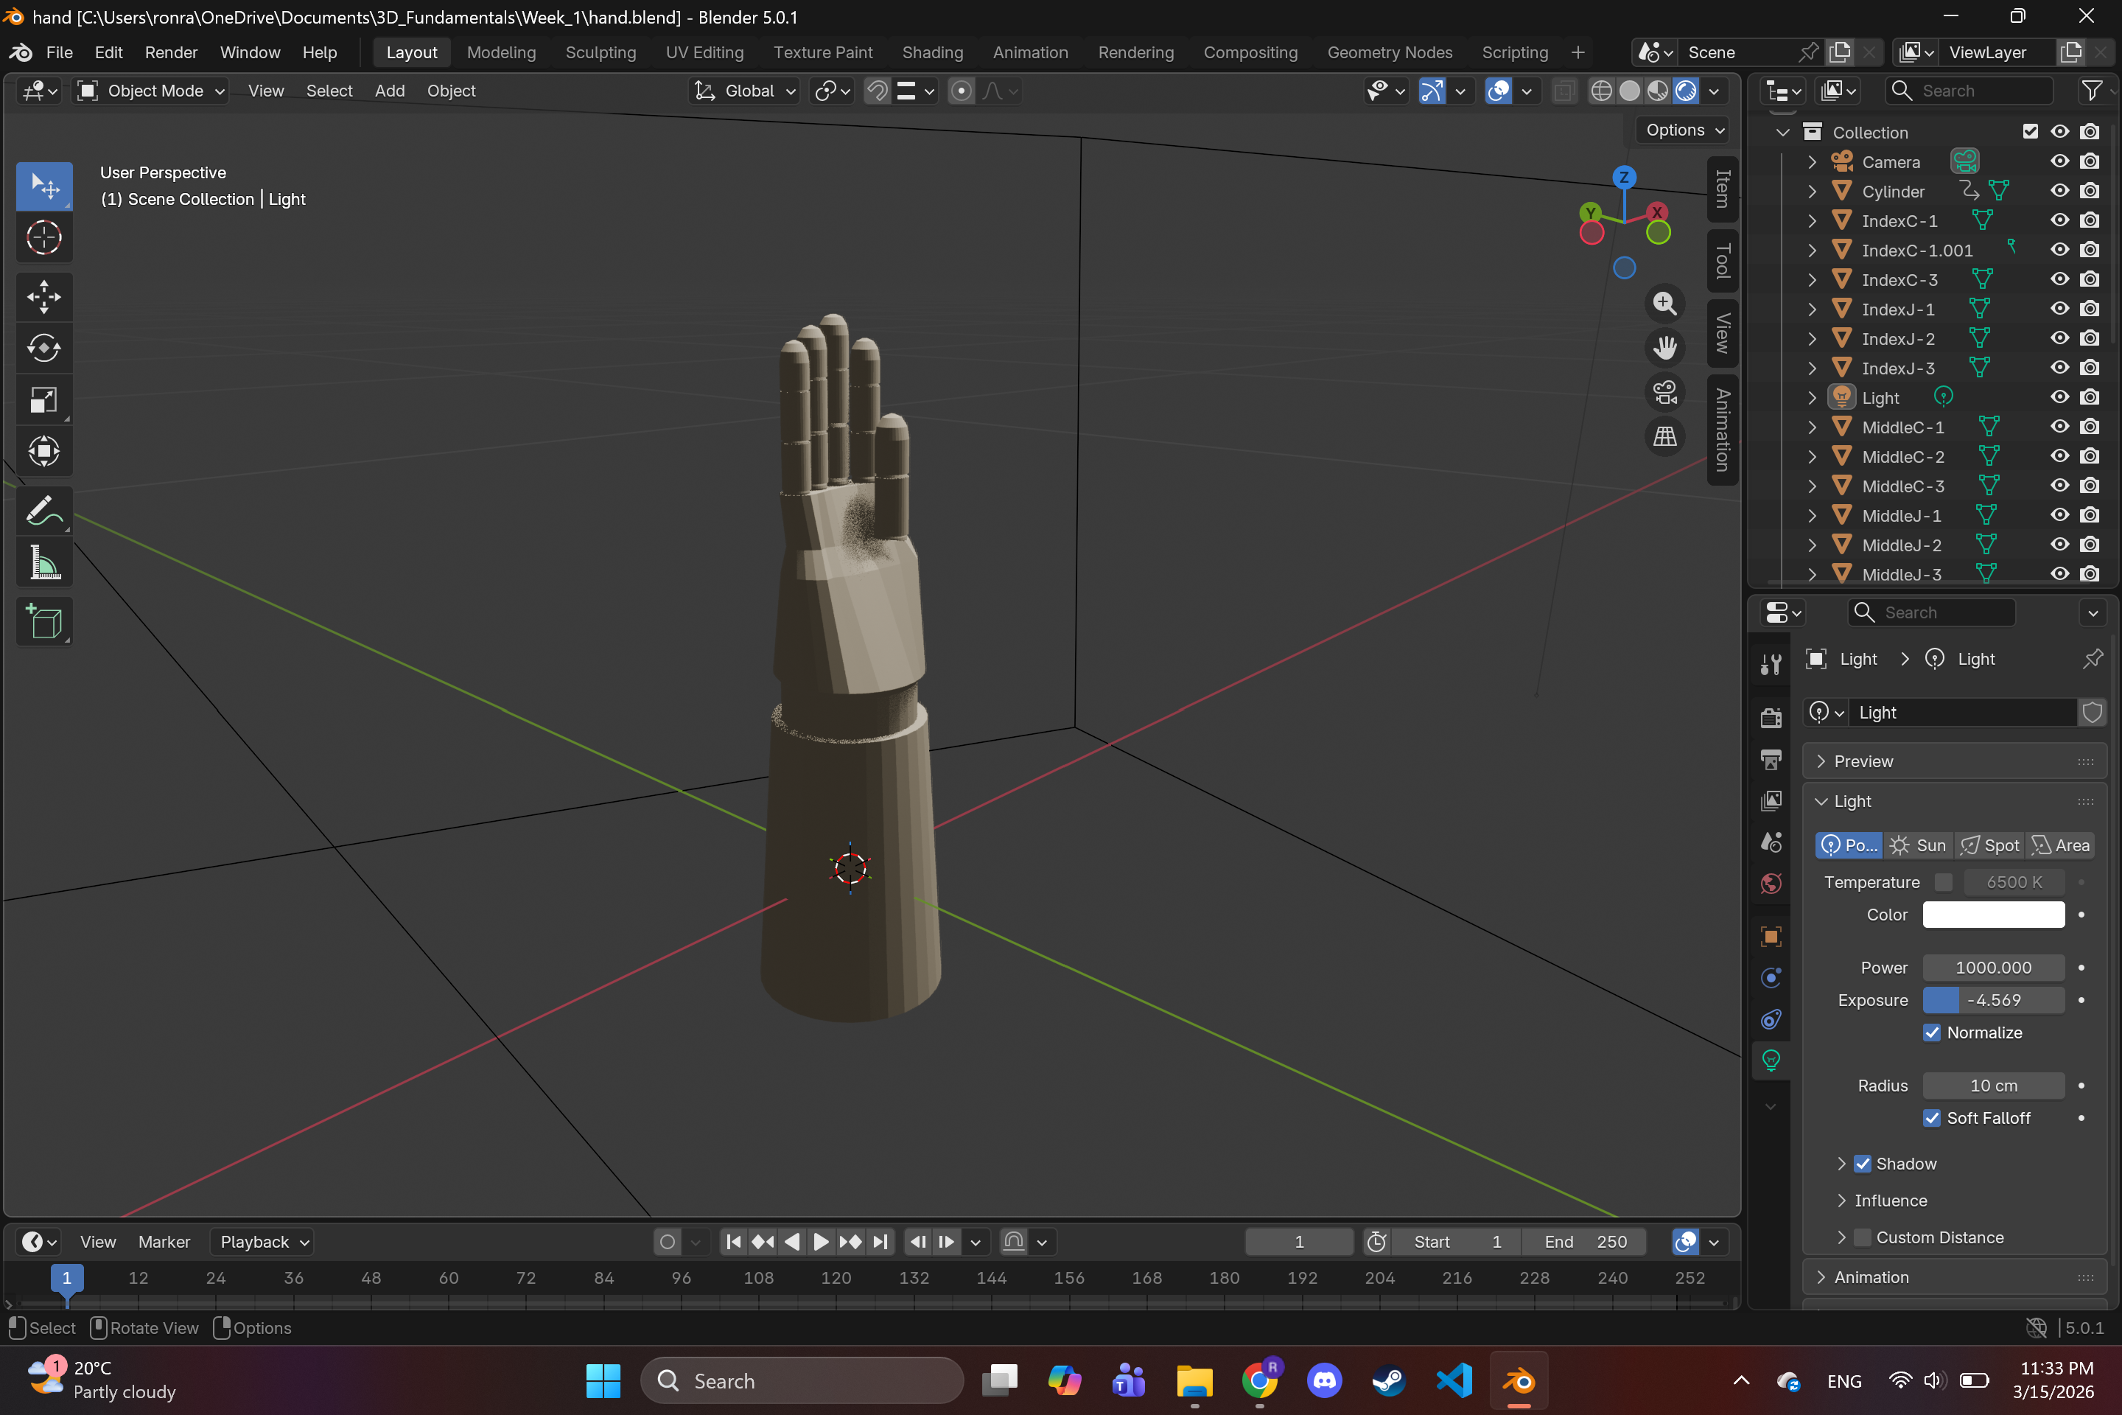The height and width of the screenshot is (1415, 2122).
Task: Open the Global transform orientation dropdown
Action: (744, 91)
